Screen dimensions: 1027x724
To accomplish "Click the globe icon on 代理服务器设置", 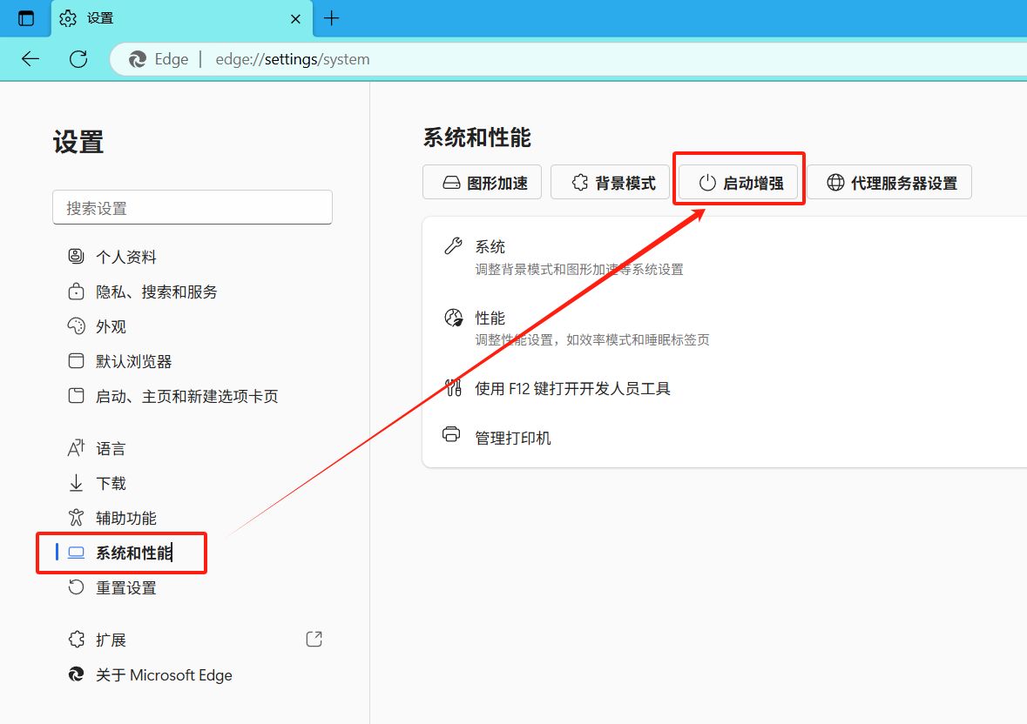I will coord(835,183).
